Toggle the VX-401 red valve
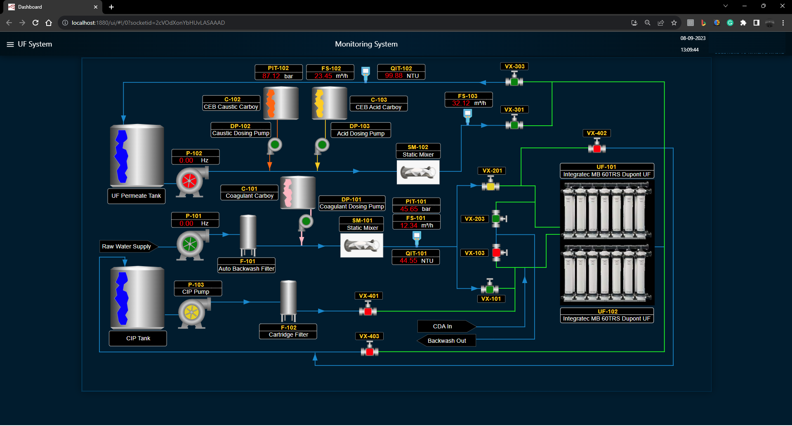 [368, 311]
